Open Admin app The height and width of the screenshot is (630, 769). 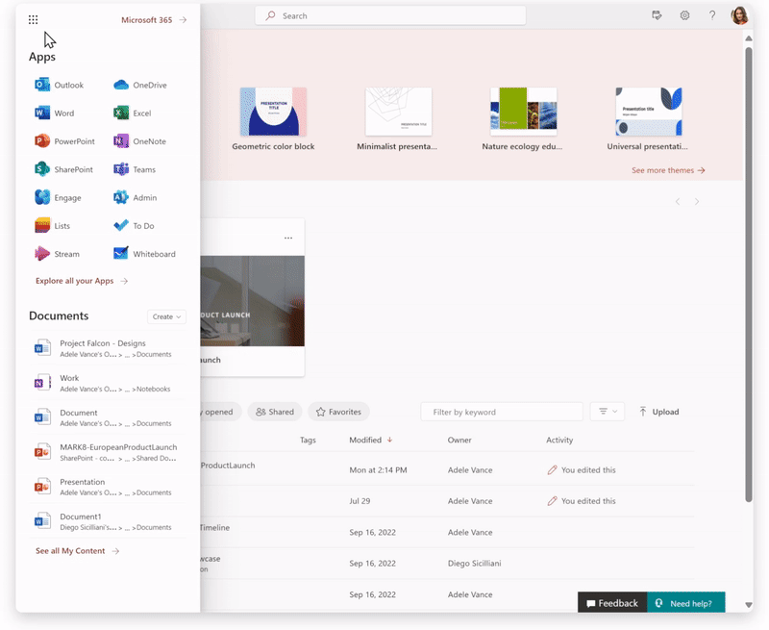pyautogui.click(x=135, y=198)
